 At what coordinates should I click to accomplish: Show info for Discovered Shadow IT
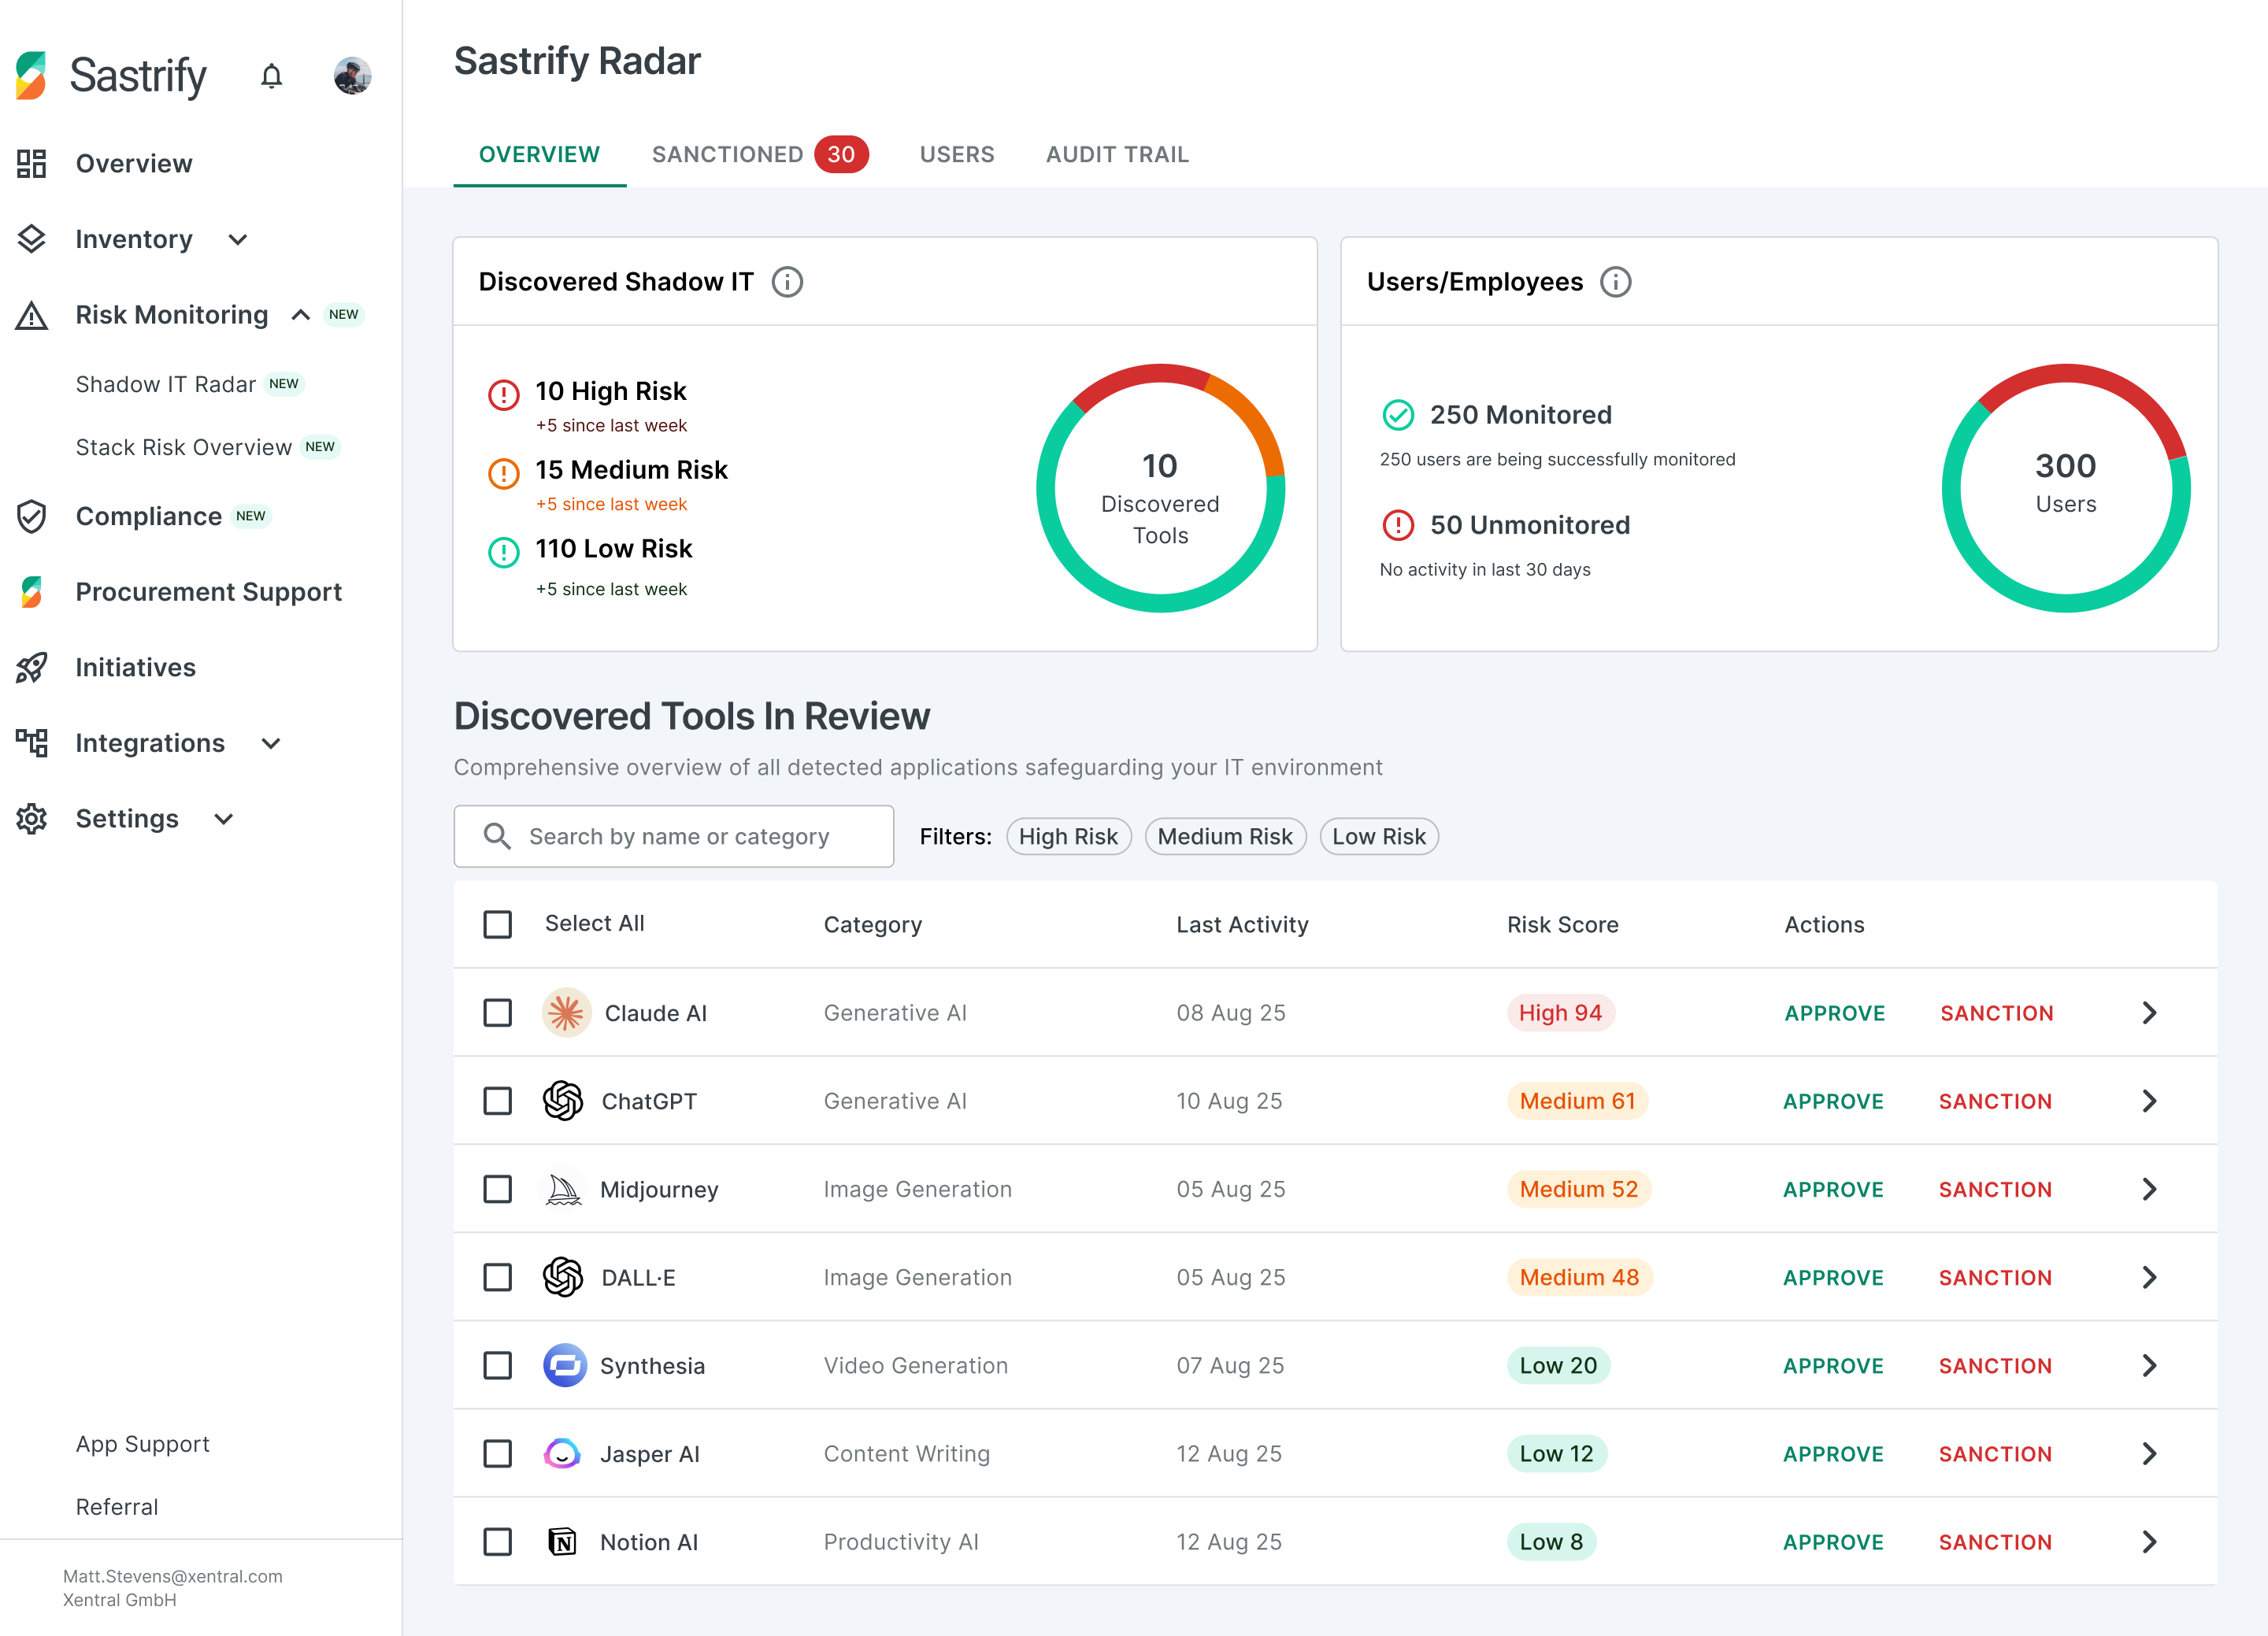coord(787,282)
